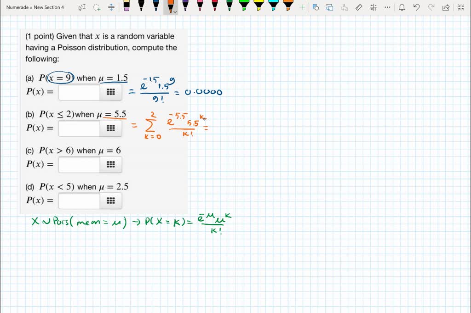Redo the undone annotation
Screen dimensions: 471x313
click(432, 7)
